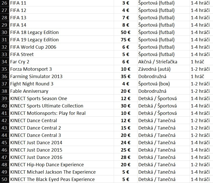Screen dimensions: 213x183
Task: Select row header 26
Action: click(x=4, y=3)
